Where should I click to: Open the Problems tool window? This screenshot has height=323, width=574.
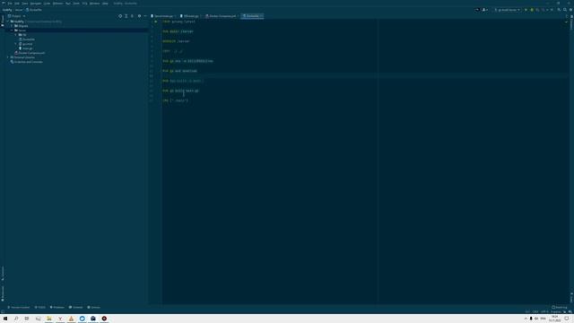(57, 307)
